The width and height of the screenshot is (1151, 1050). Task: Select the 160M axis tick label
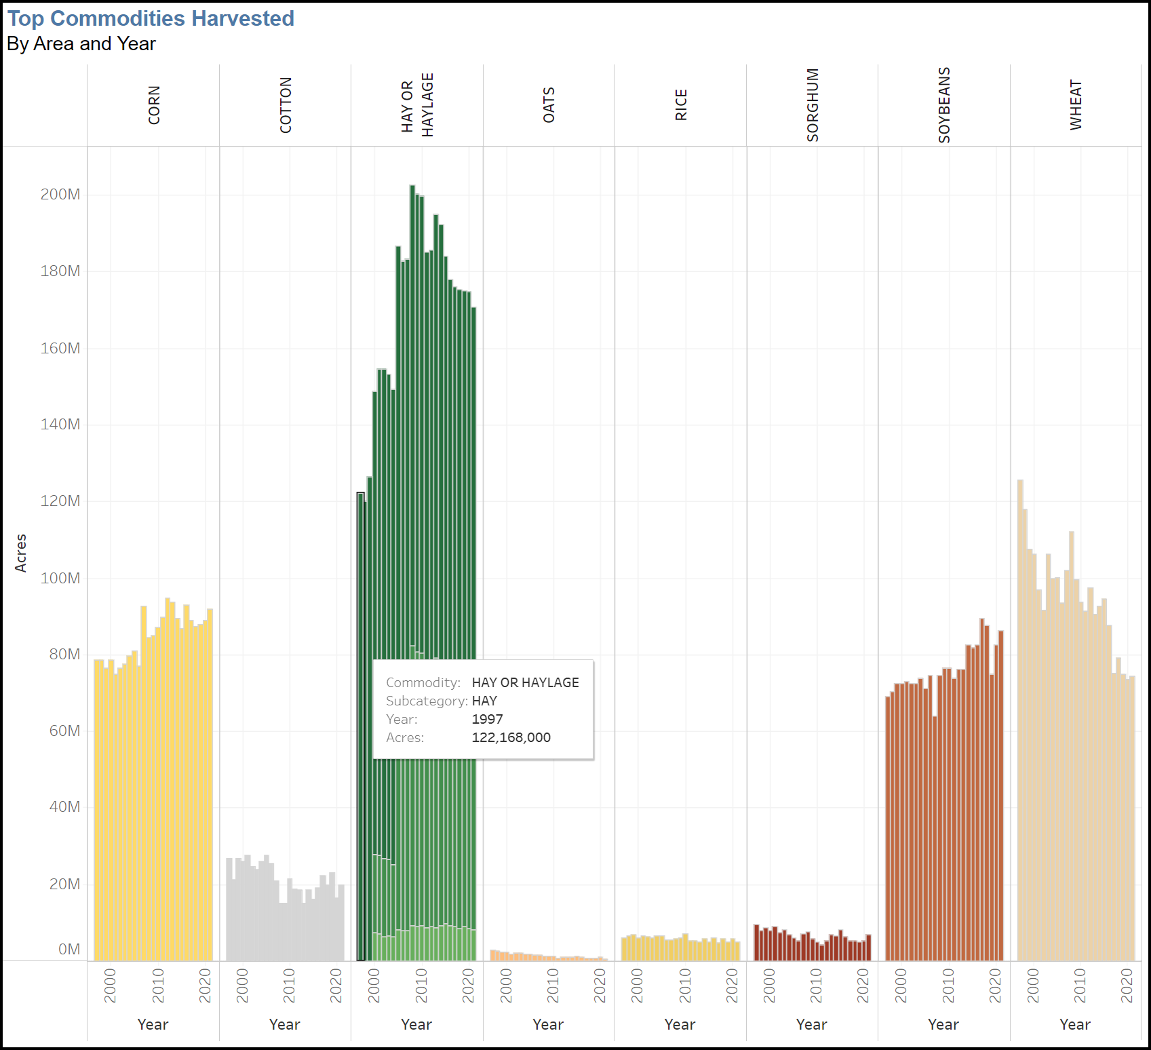(x=60, y=348)
